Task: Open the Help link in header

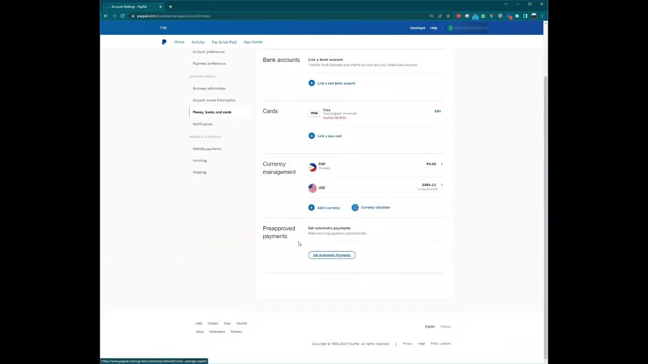Action: 433,28
